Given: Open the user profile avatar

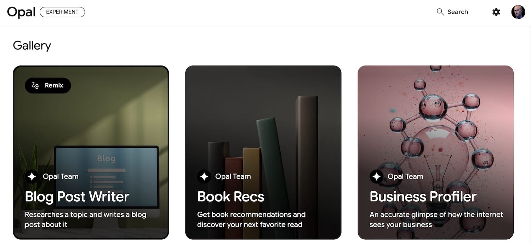Looking at the screenshot, I should [518, 12].
